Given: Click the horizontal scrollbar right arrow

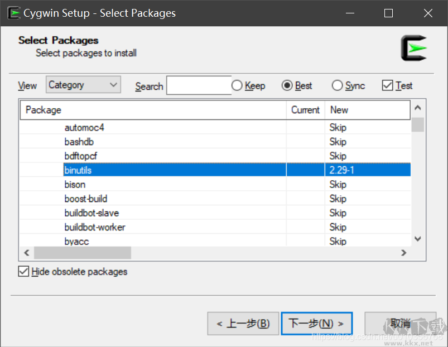Looking at the screenshot, I should click(x=403, y=252).
